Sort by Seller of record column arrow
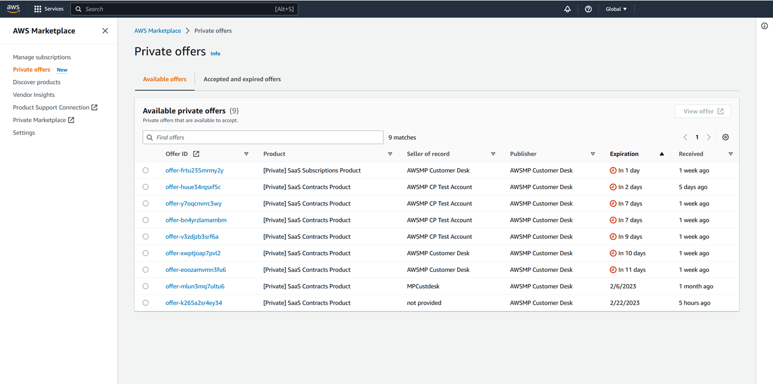This screenshot has height=384, width=773. click(x=493, y=154)
